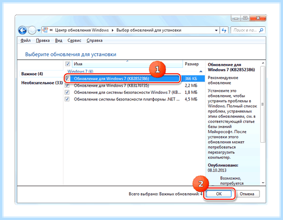The width and height of the screenshot is (283, 220).
Task: Click the 'Рекомендуемое обновление' description text
Action: pos(223,80)
